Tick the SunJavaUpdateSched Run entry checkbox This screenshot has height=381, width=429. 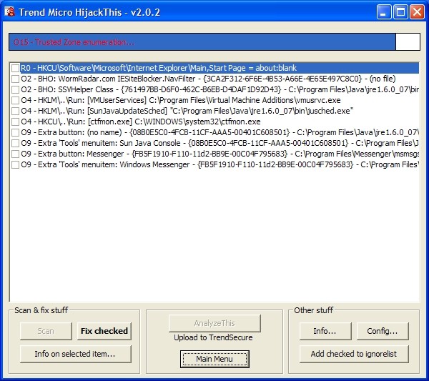[x=15, y=111]
